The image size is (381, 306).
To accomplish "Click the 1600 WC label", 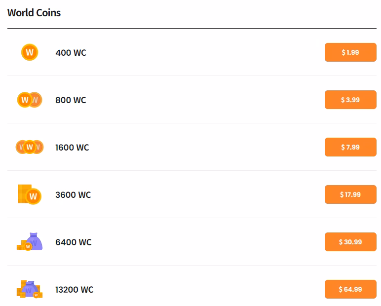I will coord(72,148).
